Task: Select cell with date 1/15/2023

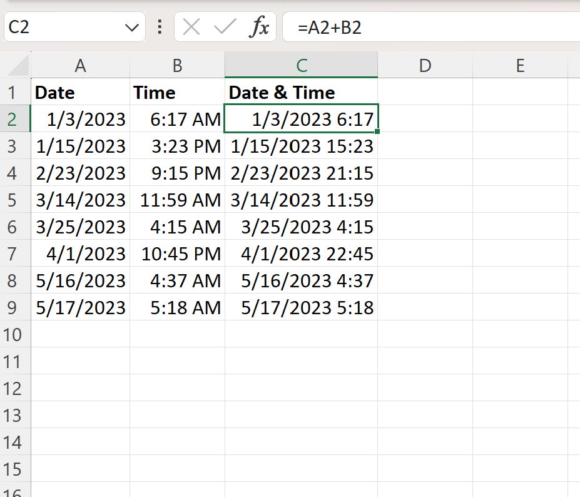Action: 80,146
